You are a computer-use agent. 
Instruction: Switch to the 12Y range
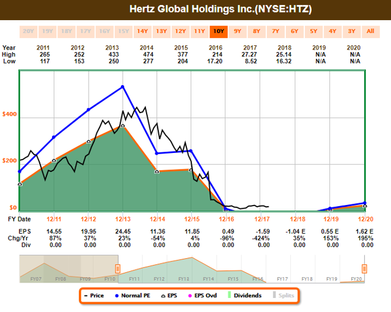click(181, 31)
